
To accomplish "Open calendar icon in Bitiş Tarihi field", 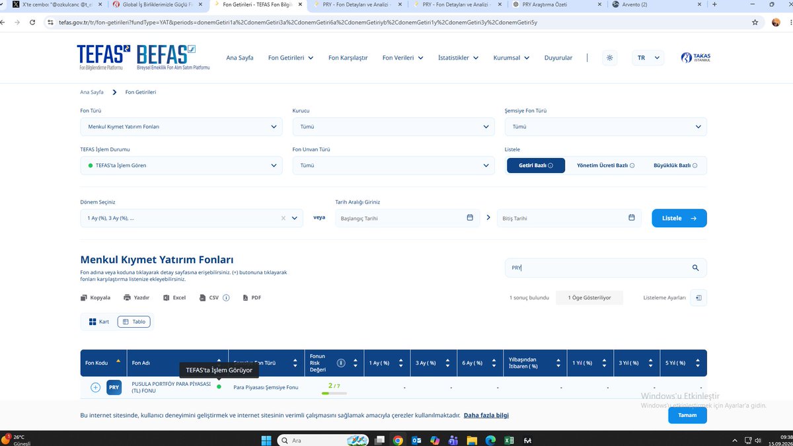I will (631, 217).
